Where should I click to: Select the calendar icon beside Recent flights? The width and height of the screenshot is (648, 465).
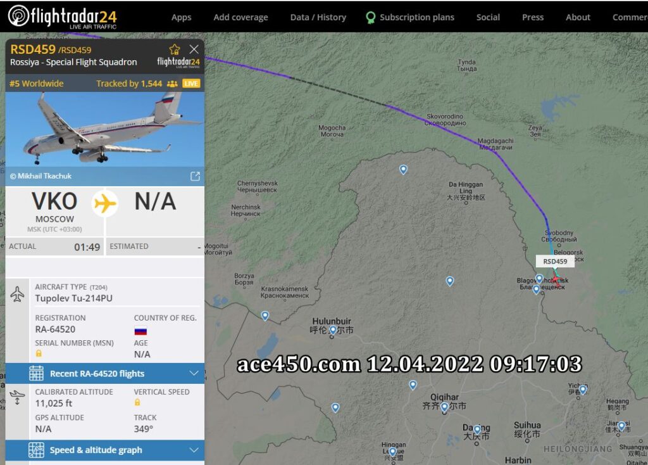pos(36,374)
